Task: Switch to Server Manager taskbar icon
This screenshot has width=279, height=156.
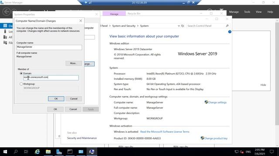Action: [x=59, y=152]
